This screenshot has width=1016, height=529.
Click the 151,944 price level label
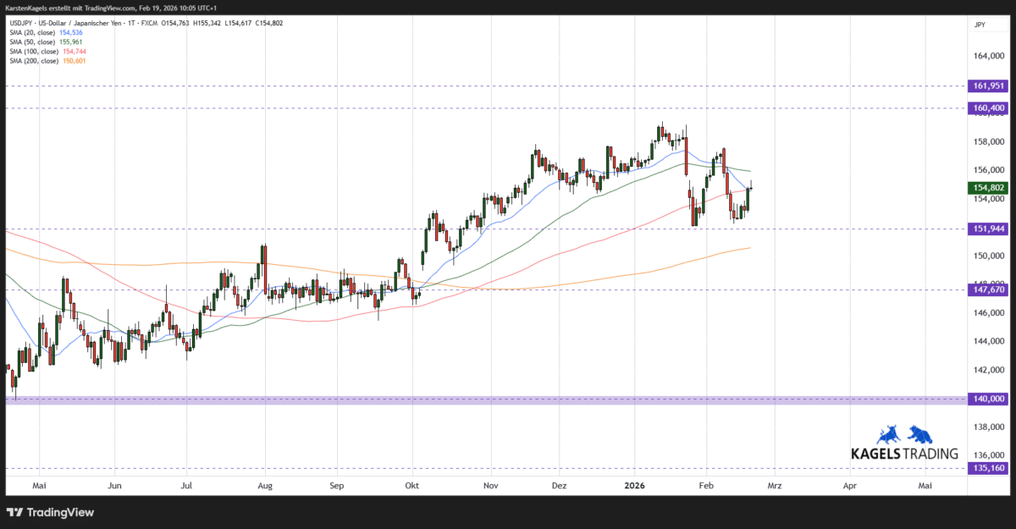987,228
